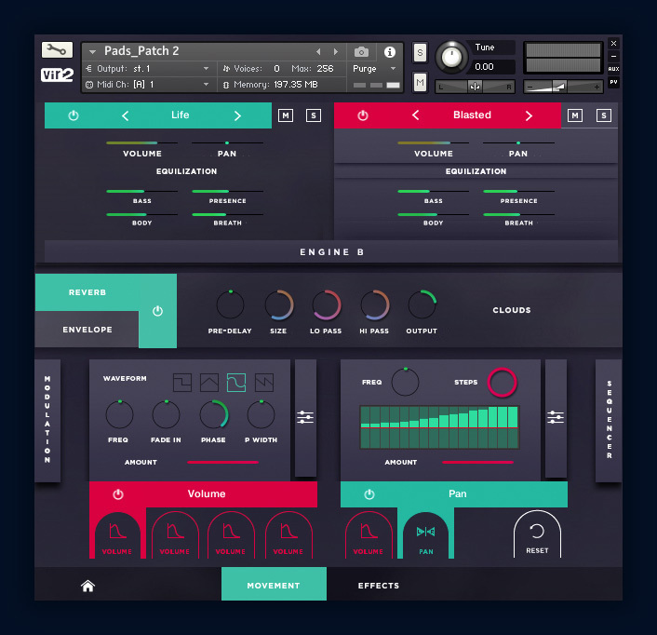657x635 pixels.
Task: Click previous preset arrow left of Life
Action: (x=125, y=115)
